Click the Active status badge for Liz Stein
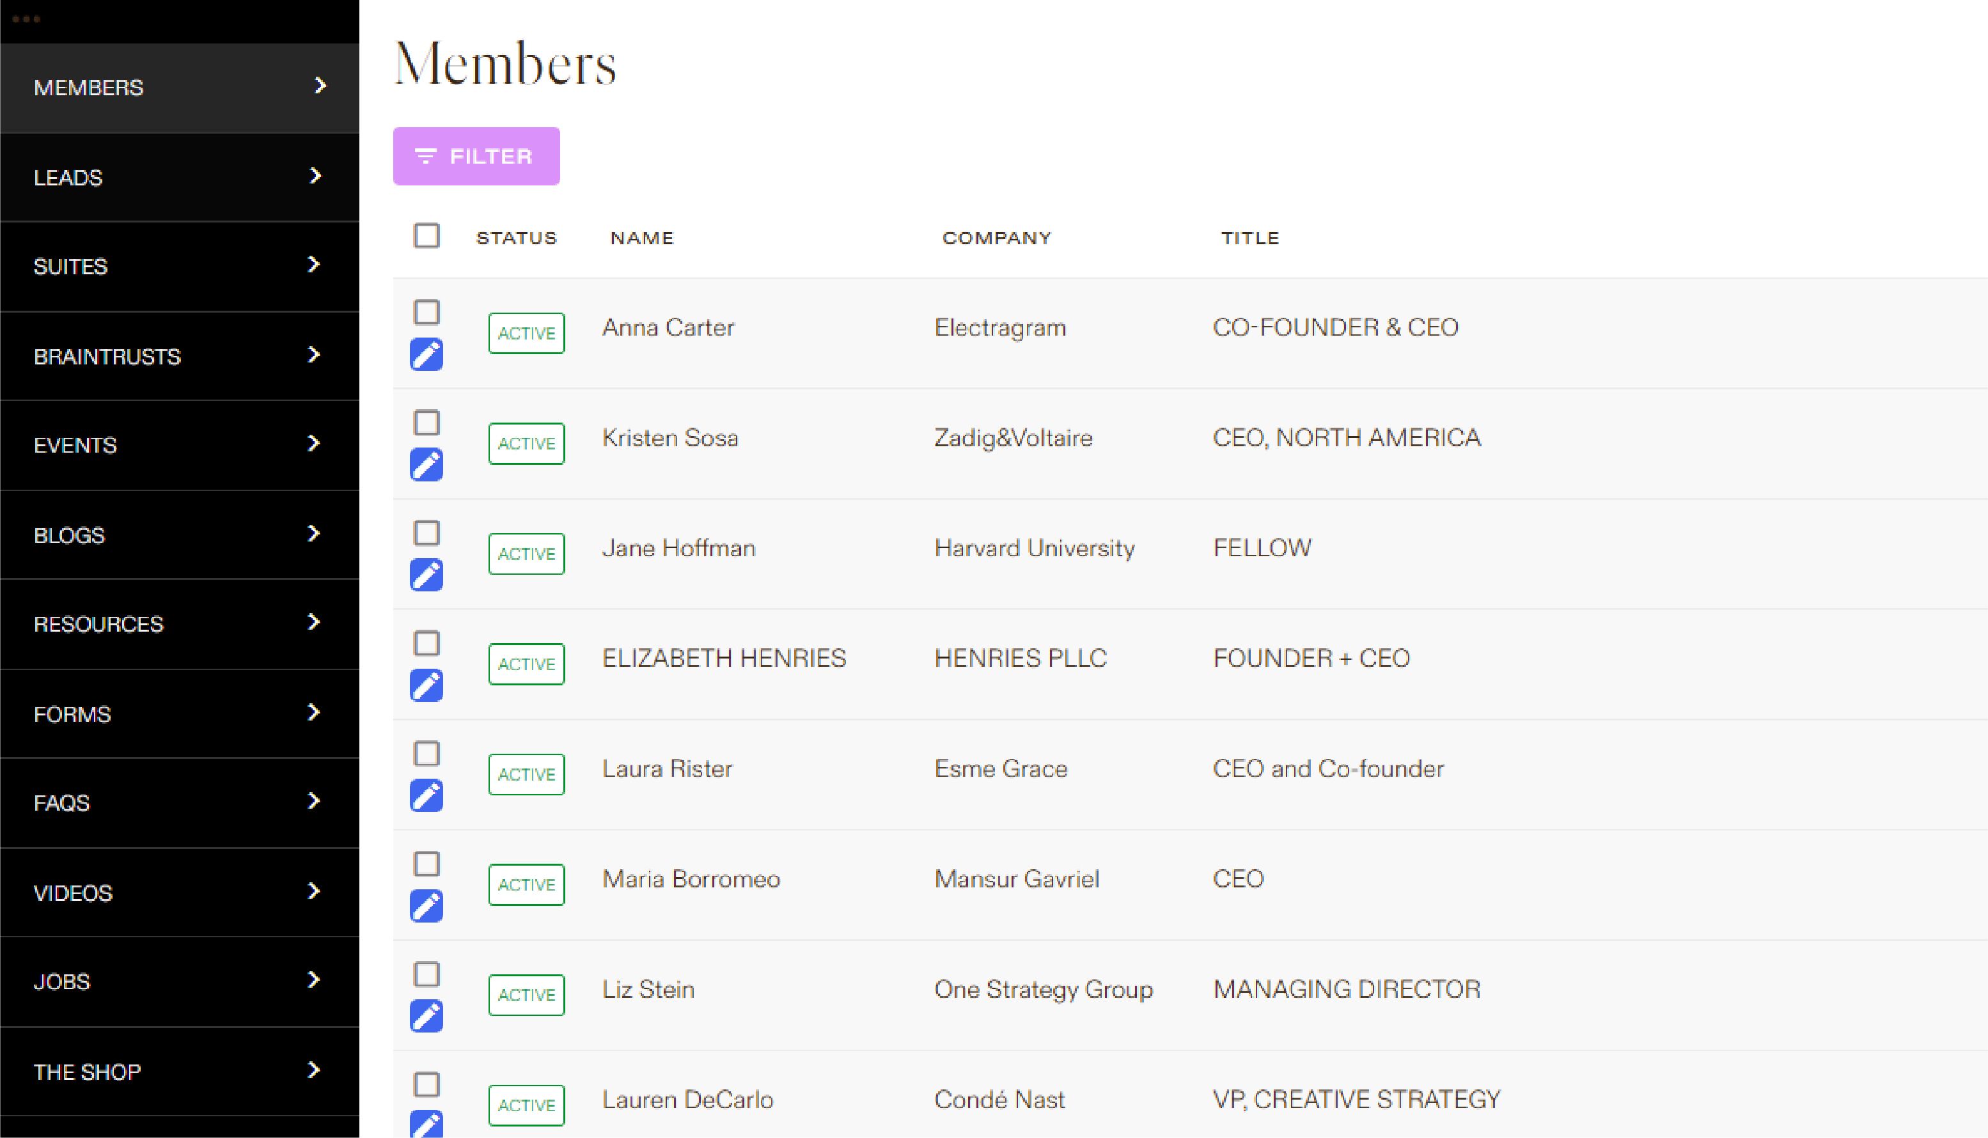Screen dimensions: 1988x1138 [x=526, y=994]
